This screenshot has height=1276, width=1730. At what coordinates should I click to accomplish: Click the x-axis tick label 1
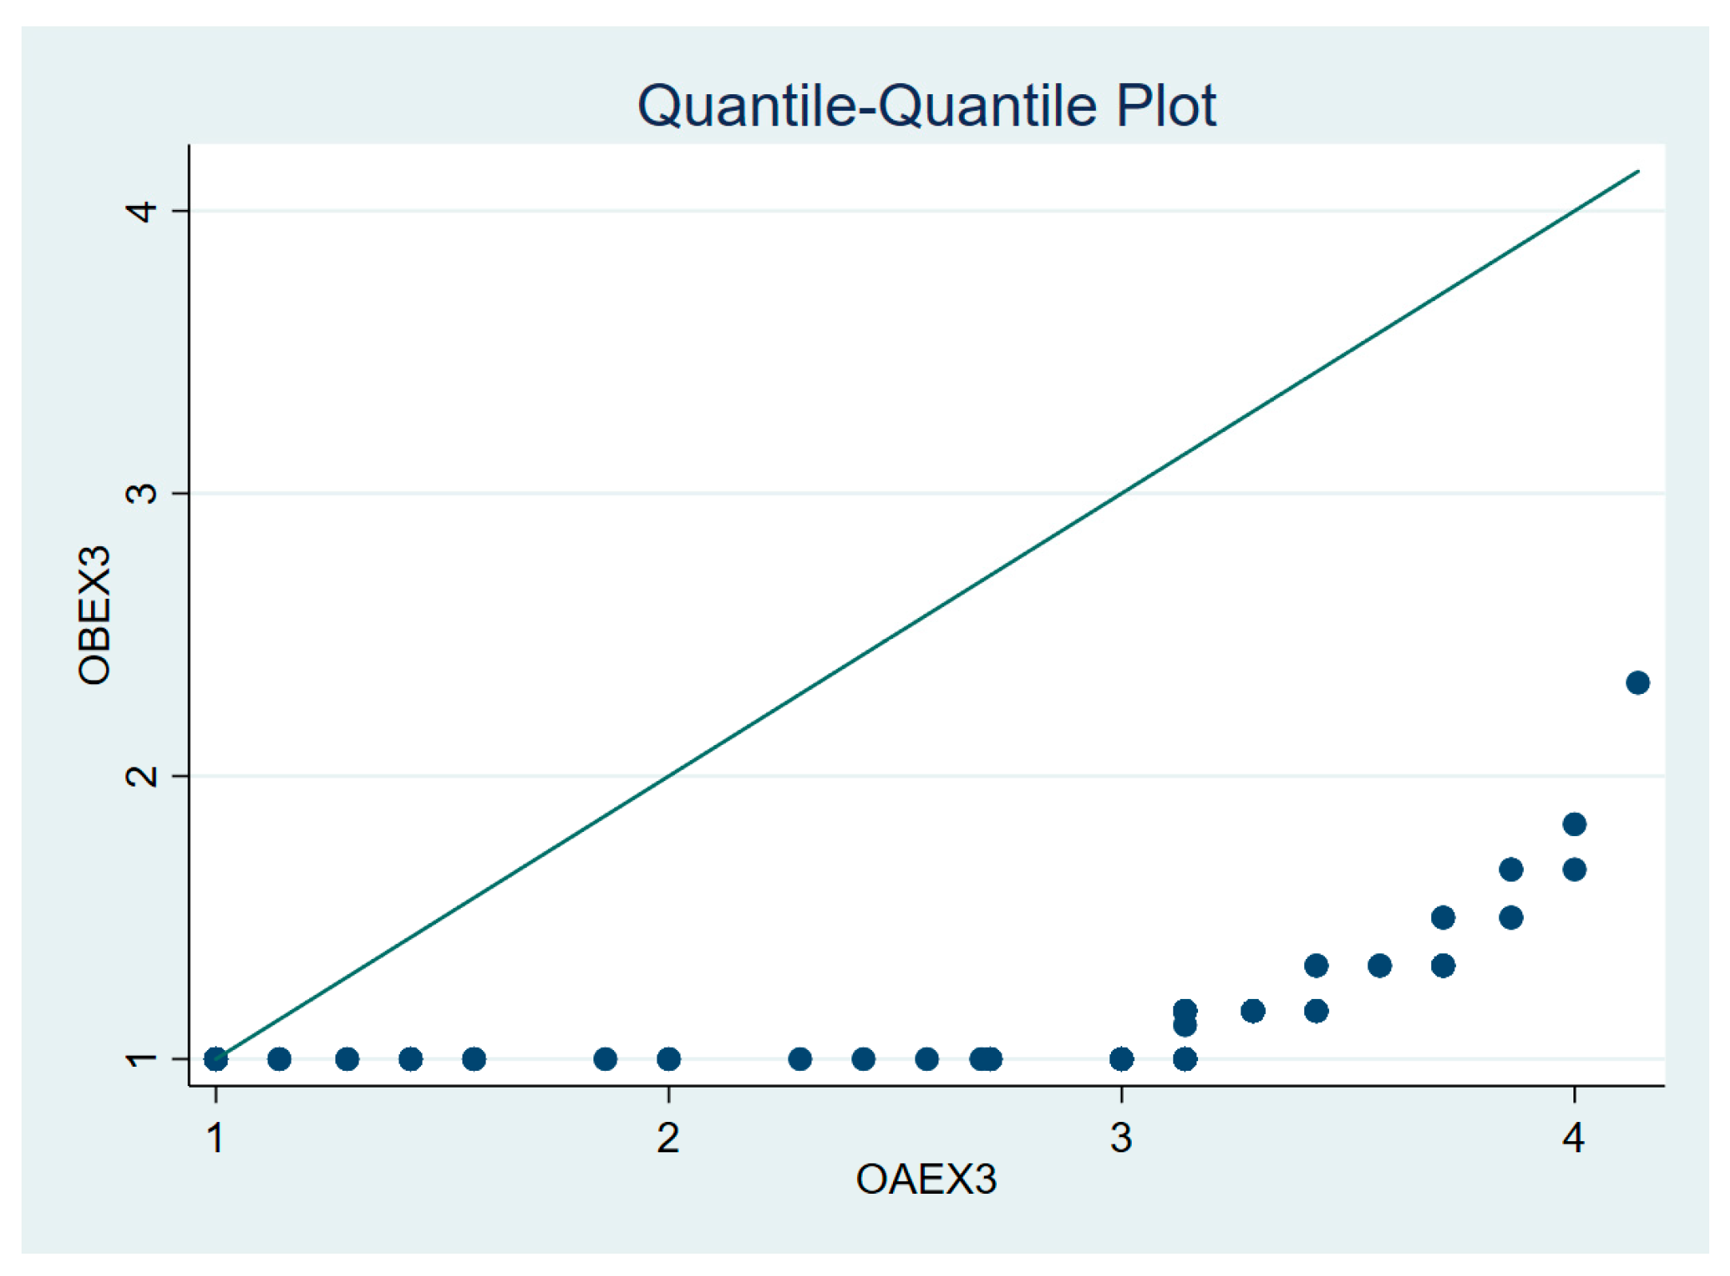(x=215, y=1137)
